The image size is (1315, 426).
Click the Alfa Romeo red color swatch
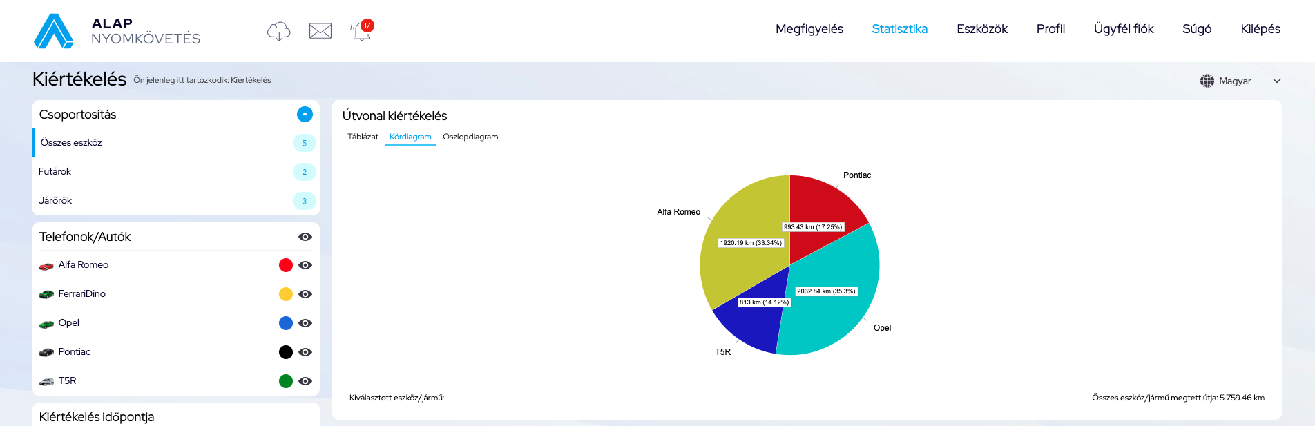tap(285, 265)
